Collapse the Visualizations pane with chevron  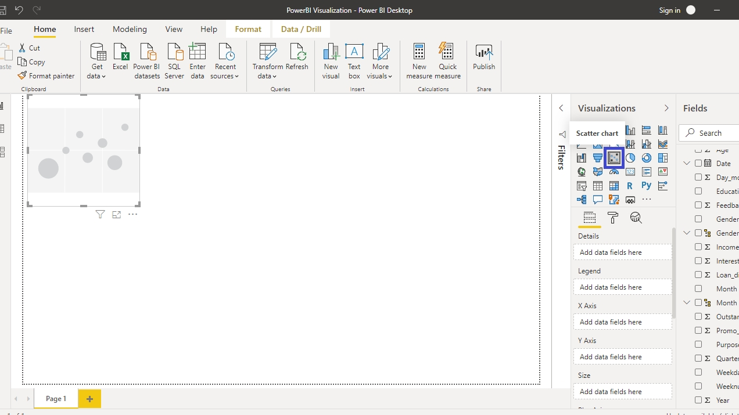666,109
